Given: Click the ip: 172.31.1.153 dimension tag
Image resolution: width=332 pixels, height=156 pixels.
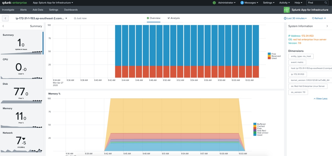Looking at the screenshot, I should coord(298,74).
